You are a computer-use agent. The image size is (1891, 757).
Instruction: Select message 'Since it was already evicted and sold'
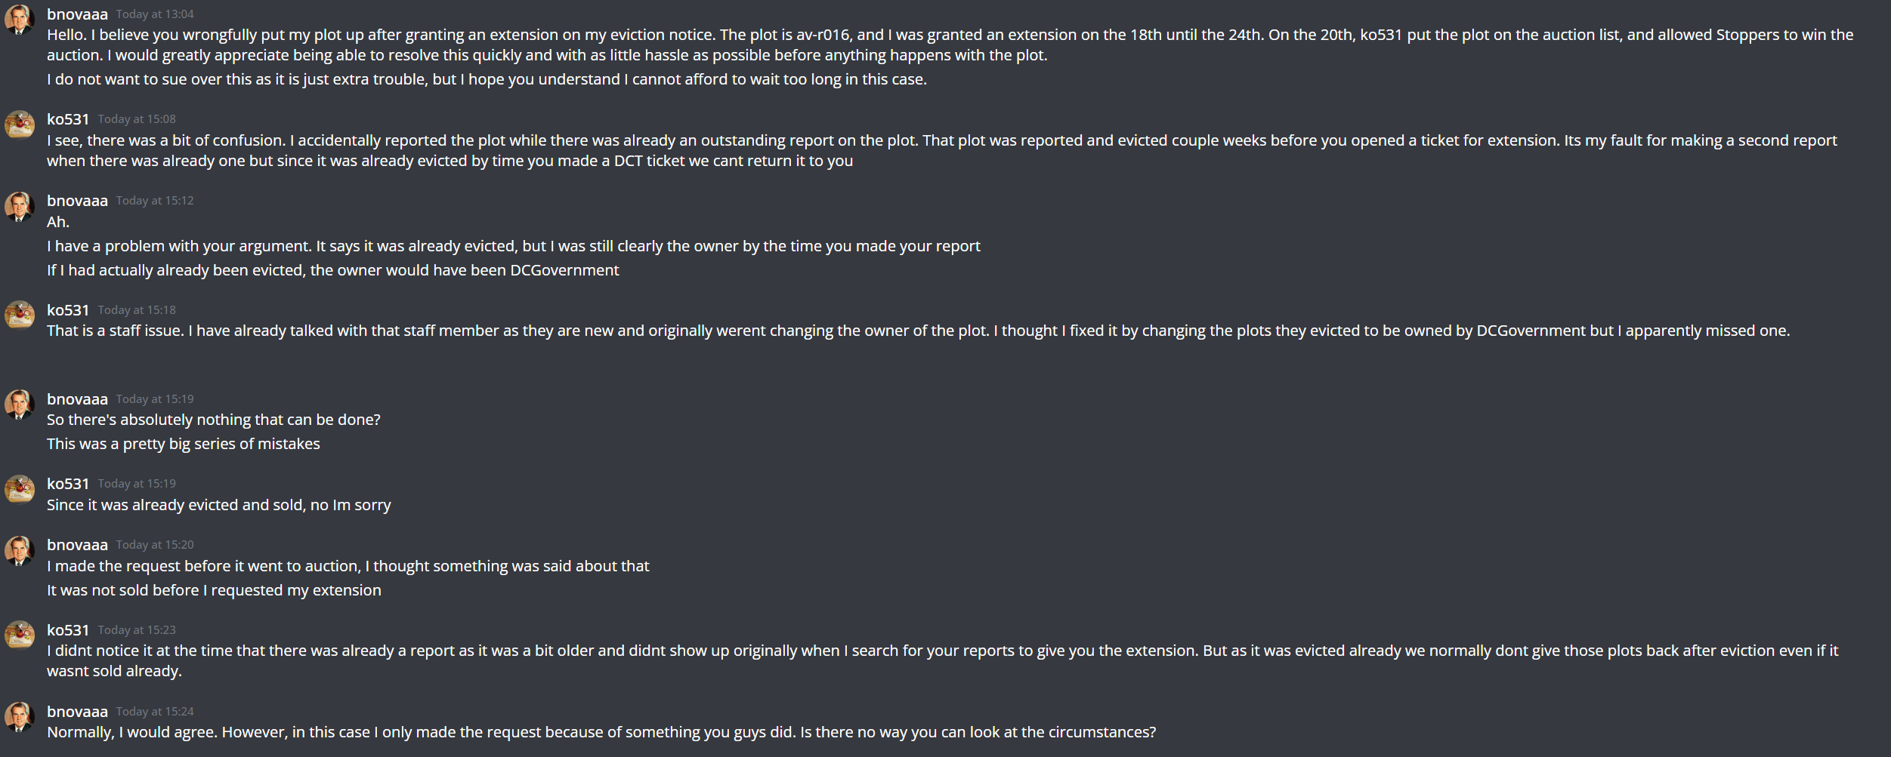(219, 505)
